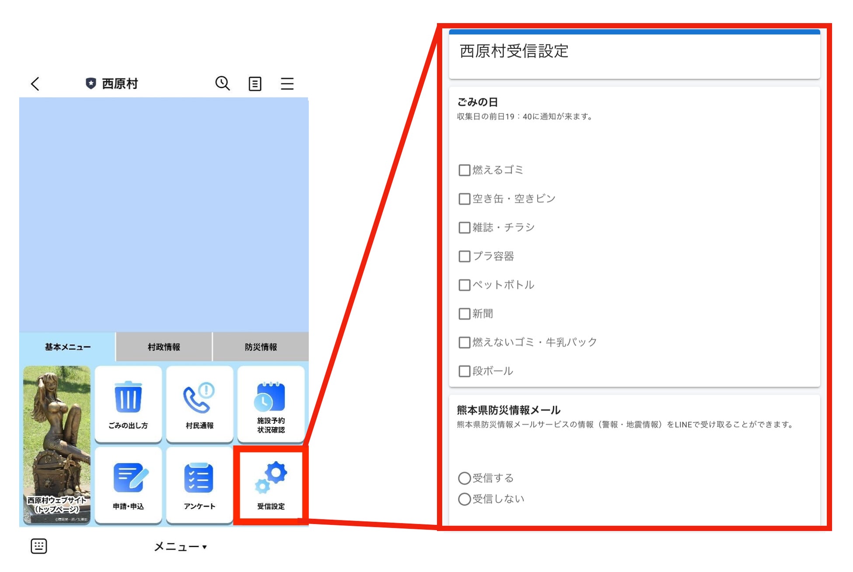The image size is (853, 572).
Task: Choose 受信しない radio option
Action: pyautogui.click(x=464, y=499)
